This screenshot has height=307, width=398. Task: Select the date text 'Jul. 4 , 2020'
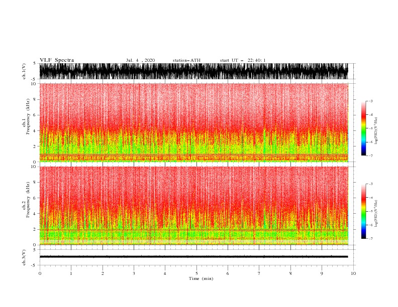point(140,60)
